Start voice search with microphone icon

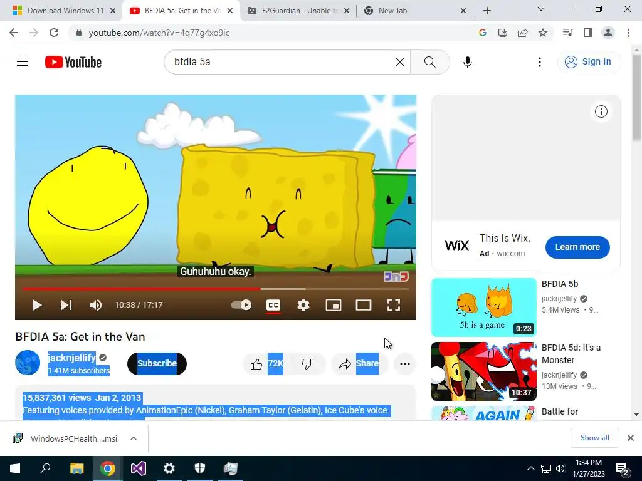[468, 62]
